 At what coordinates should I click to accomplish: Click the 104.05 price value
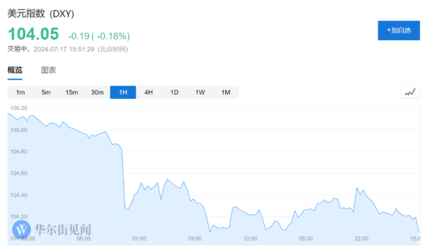[34, 34]
